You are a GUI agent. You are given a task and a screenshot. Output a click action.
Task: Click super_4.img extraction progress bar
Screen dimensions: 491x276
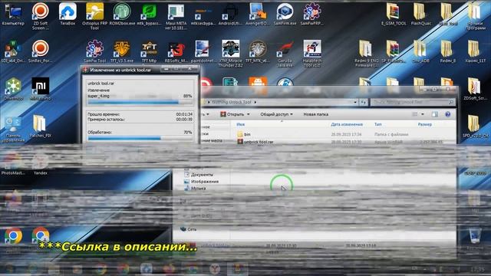click(140, 102)
